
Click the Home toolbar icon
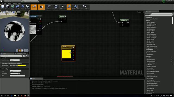[x=22, y=7]
